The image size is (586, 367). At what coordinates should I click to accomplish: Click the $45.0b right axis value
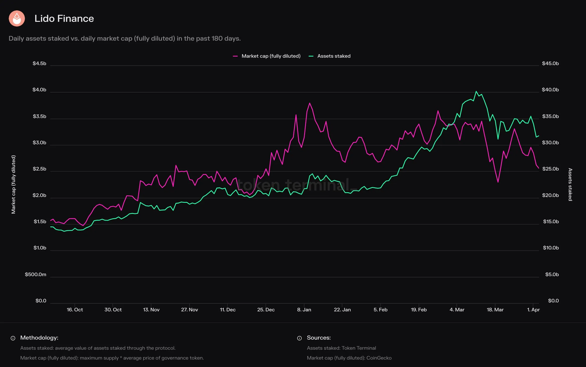click(x=550, y=63)
